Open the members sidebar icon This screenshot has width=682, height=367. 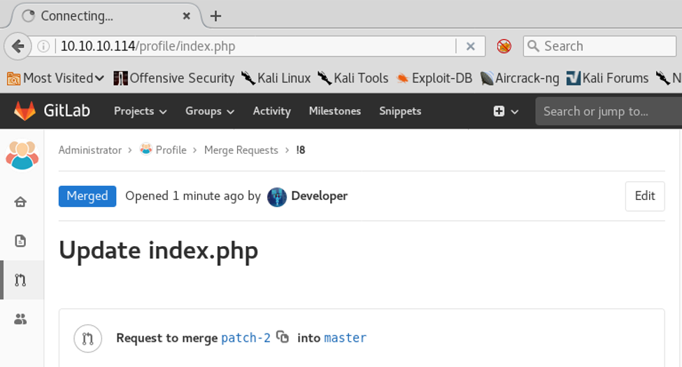[x=20, y=319]
